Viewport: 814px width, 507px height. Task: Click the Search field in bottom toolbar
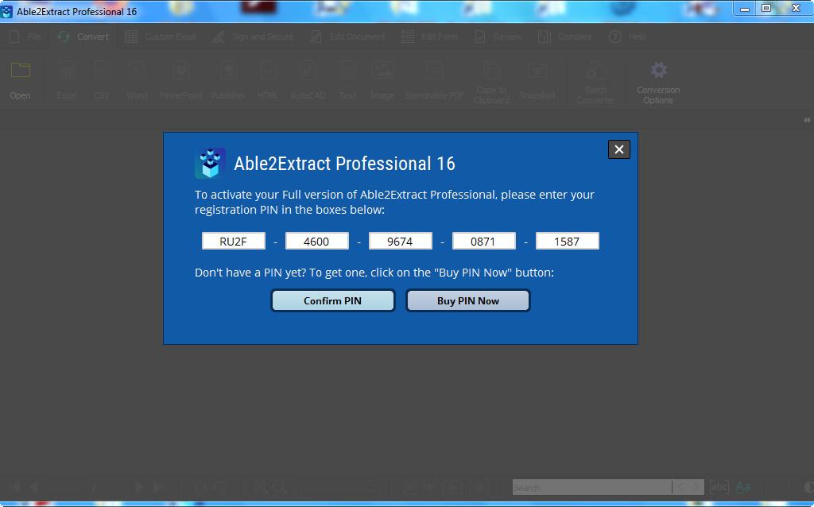(x=591, y=487)
